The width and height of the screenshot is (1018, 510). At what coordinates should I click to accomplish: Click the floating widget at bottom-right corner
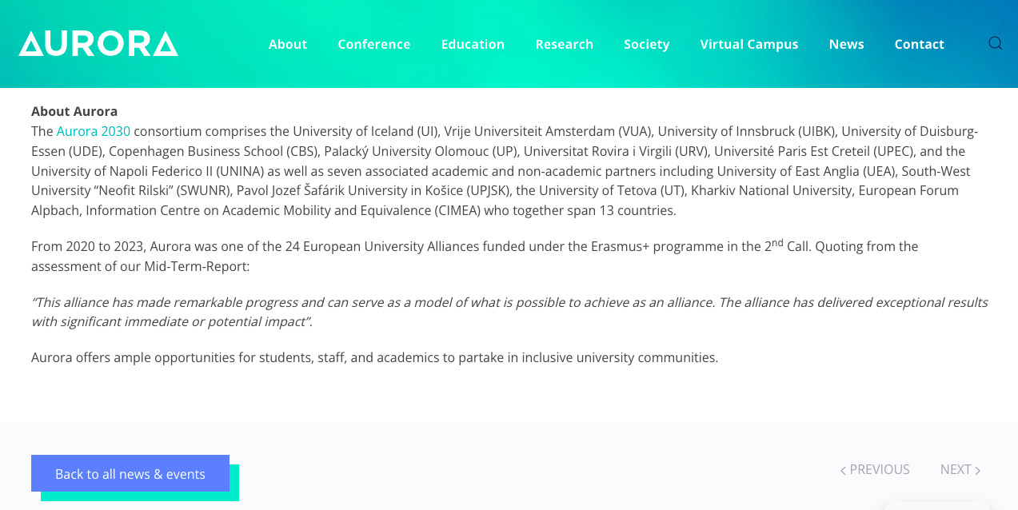point(937,505)
